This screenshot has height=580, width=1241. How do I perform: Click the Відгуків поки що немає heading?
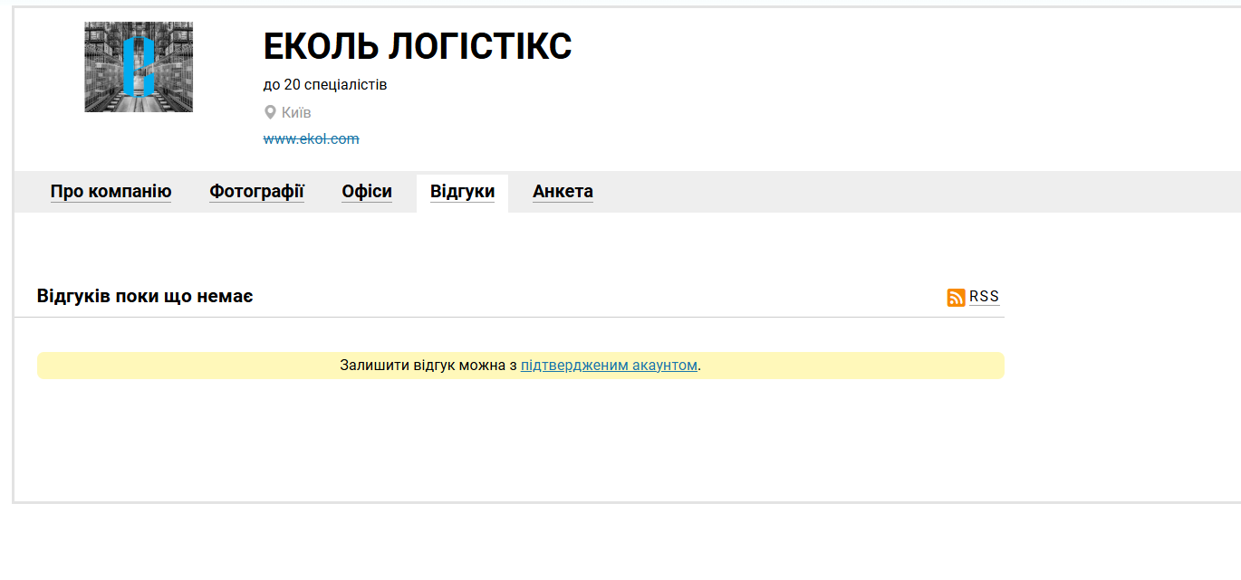[145, 296]
